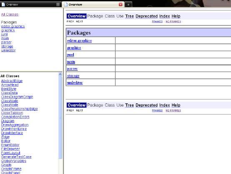The width and height of the screenshot is (231, 174).
Task: Open storage in the left package list
Action: 7,46
